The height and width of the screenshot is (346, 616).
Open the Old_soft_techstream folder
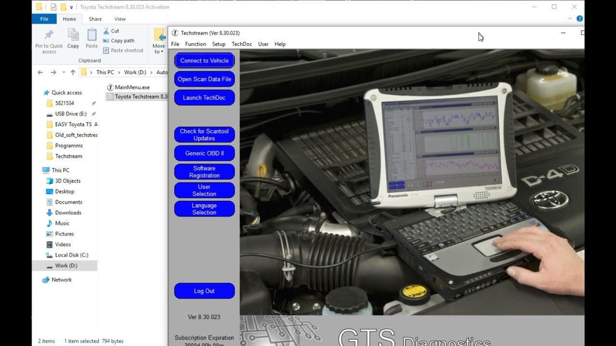pos(76,135)
